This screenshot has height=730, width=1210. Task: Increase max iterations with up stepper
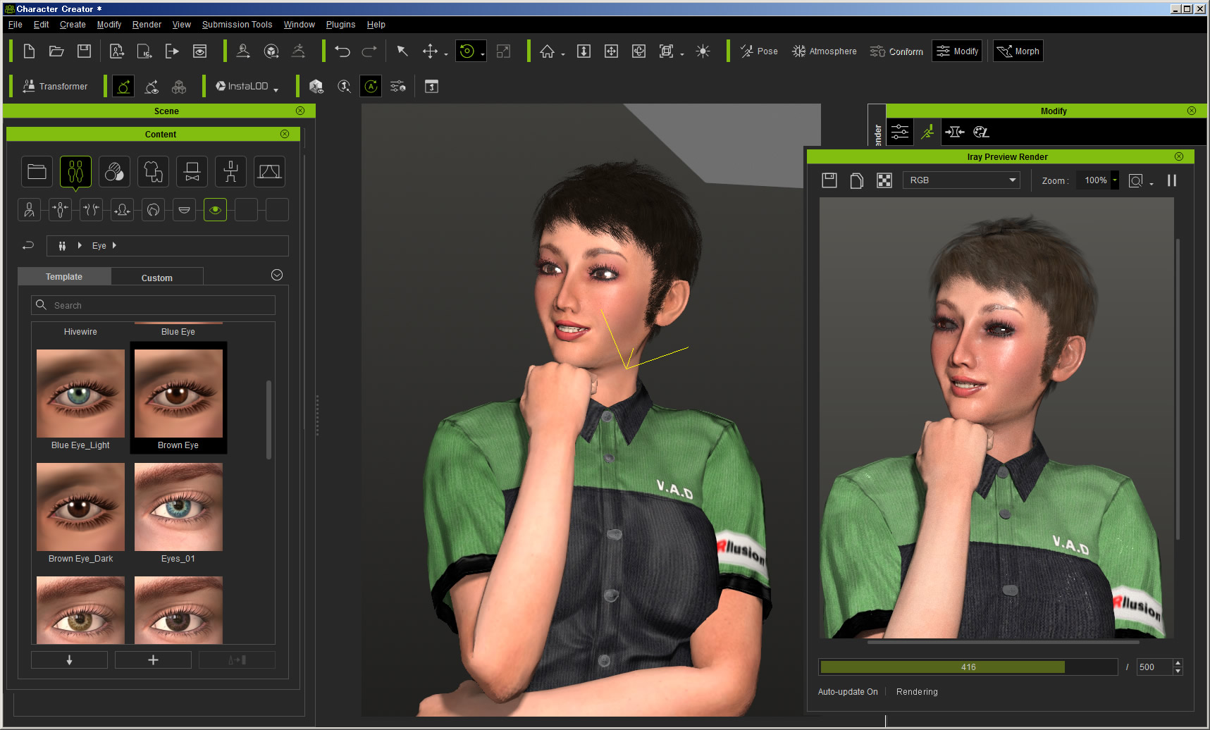coord(1178,662)
